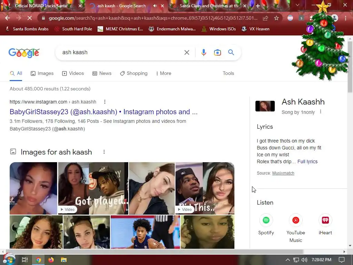
Task: Select the Images search tab
Action: pyautogui.click(x=42, y=73)
